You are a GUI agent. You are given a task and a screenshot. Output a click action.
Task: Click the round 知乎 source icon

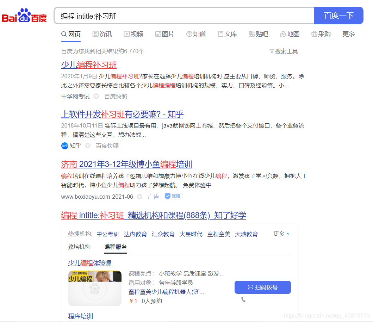click(x=65, y=145)
